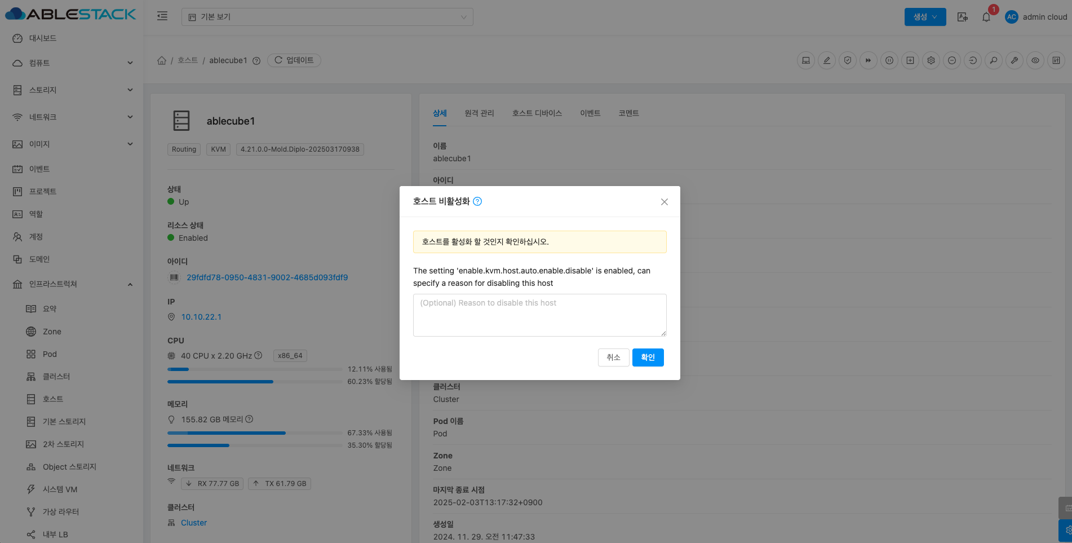Screen dimensions: 1072x543
Task: Click the pause icon in host toolbar
Action: pyautogui.click(x=889, y=60)
